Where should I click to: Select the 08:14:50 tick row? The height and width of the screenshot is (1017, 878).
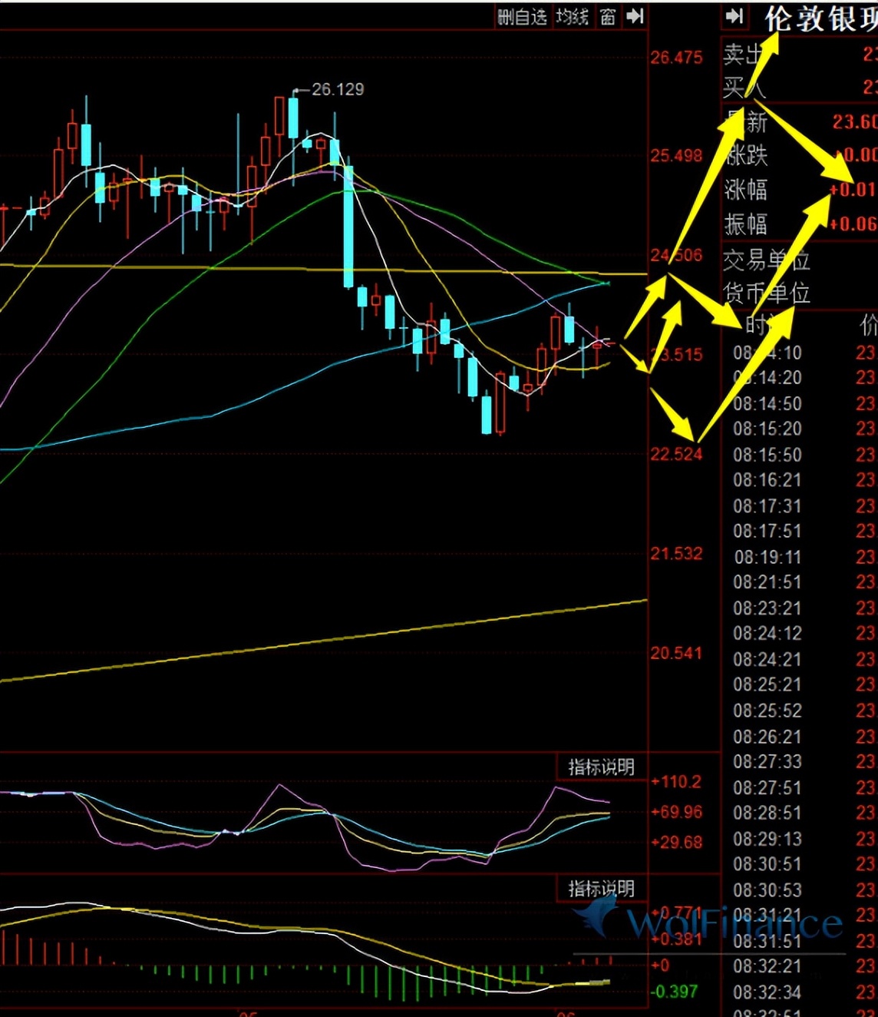[x=804, y=403]
